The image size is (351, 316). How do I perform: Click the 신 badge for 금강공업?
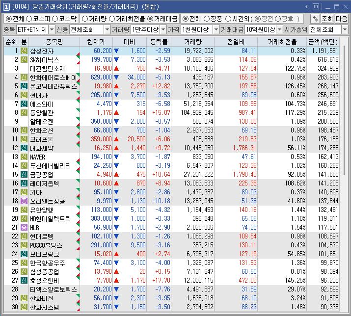[x=24, y=174]
